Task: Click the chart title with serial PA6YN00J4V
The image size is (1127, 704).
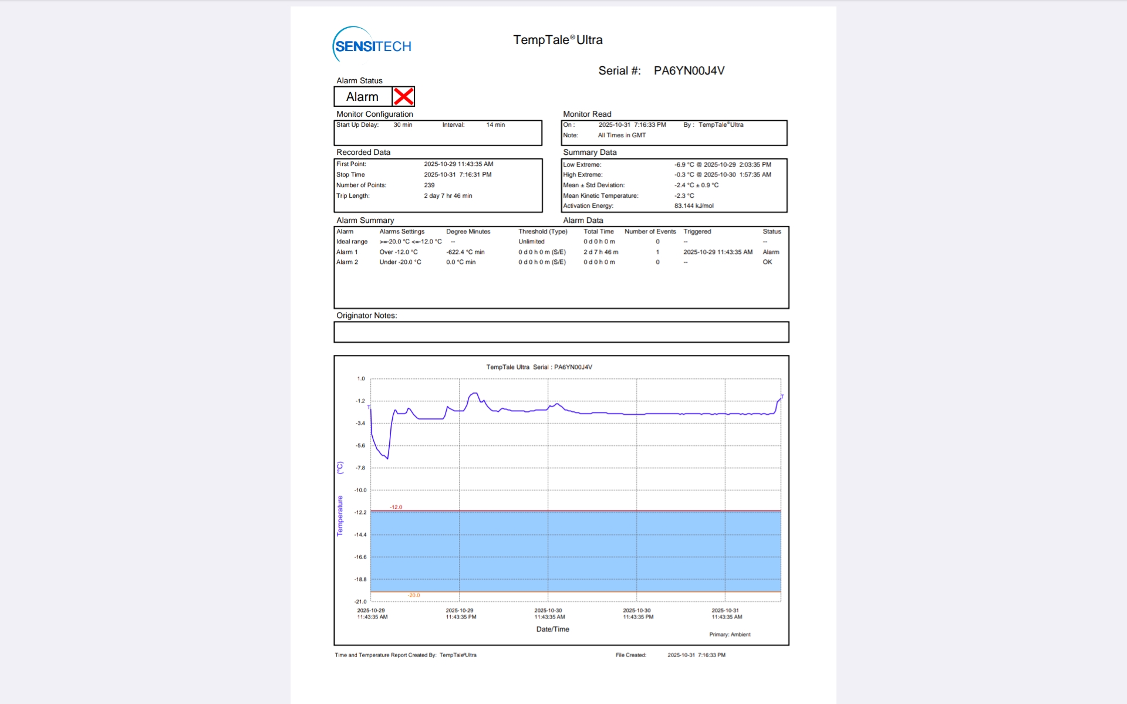Action: pos(539,367)
